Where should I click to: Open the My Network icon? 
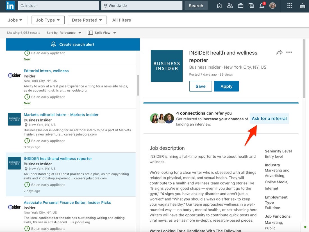coord(230,5)
